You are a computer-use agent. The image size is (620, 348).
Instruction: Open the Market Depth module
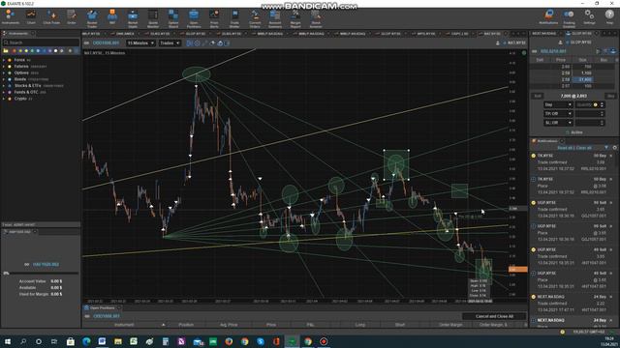(x=133, y=17)
